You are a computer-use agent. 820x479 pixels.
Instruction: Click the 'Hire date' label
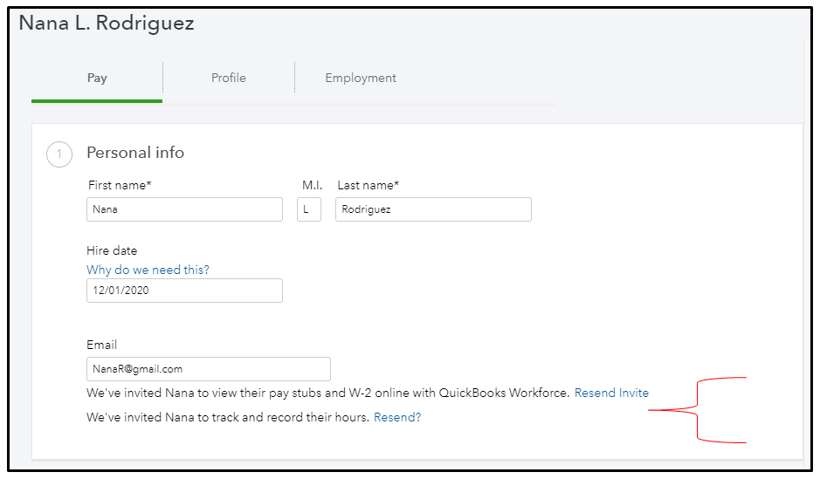click(112, 250)
